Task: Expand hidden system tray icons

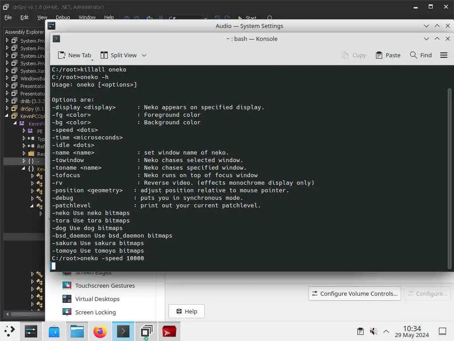Action: (386, 331)
